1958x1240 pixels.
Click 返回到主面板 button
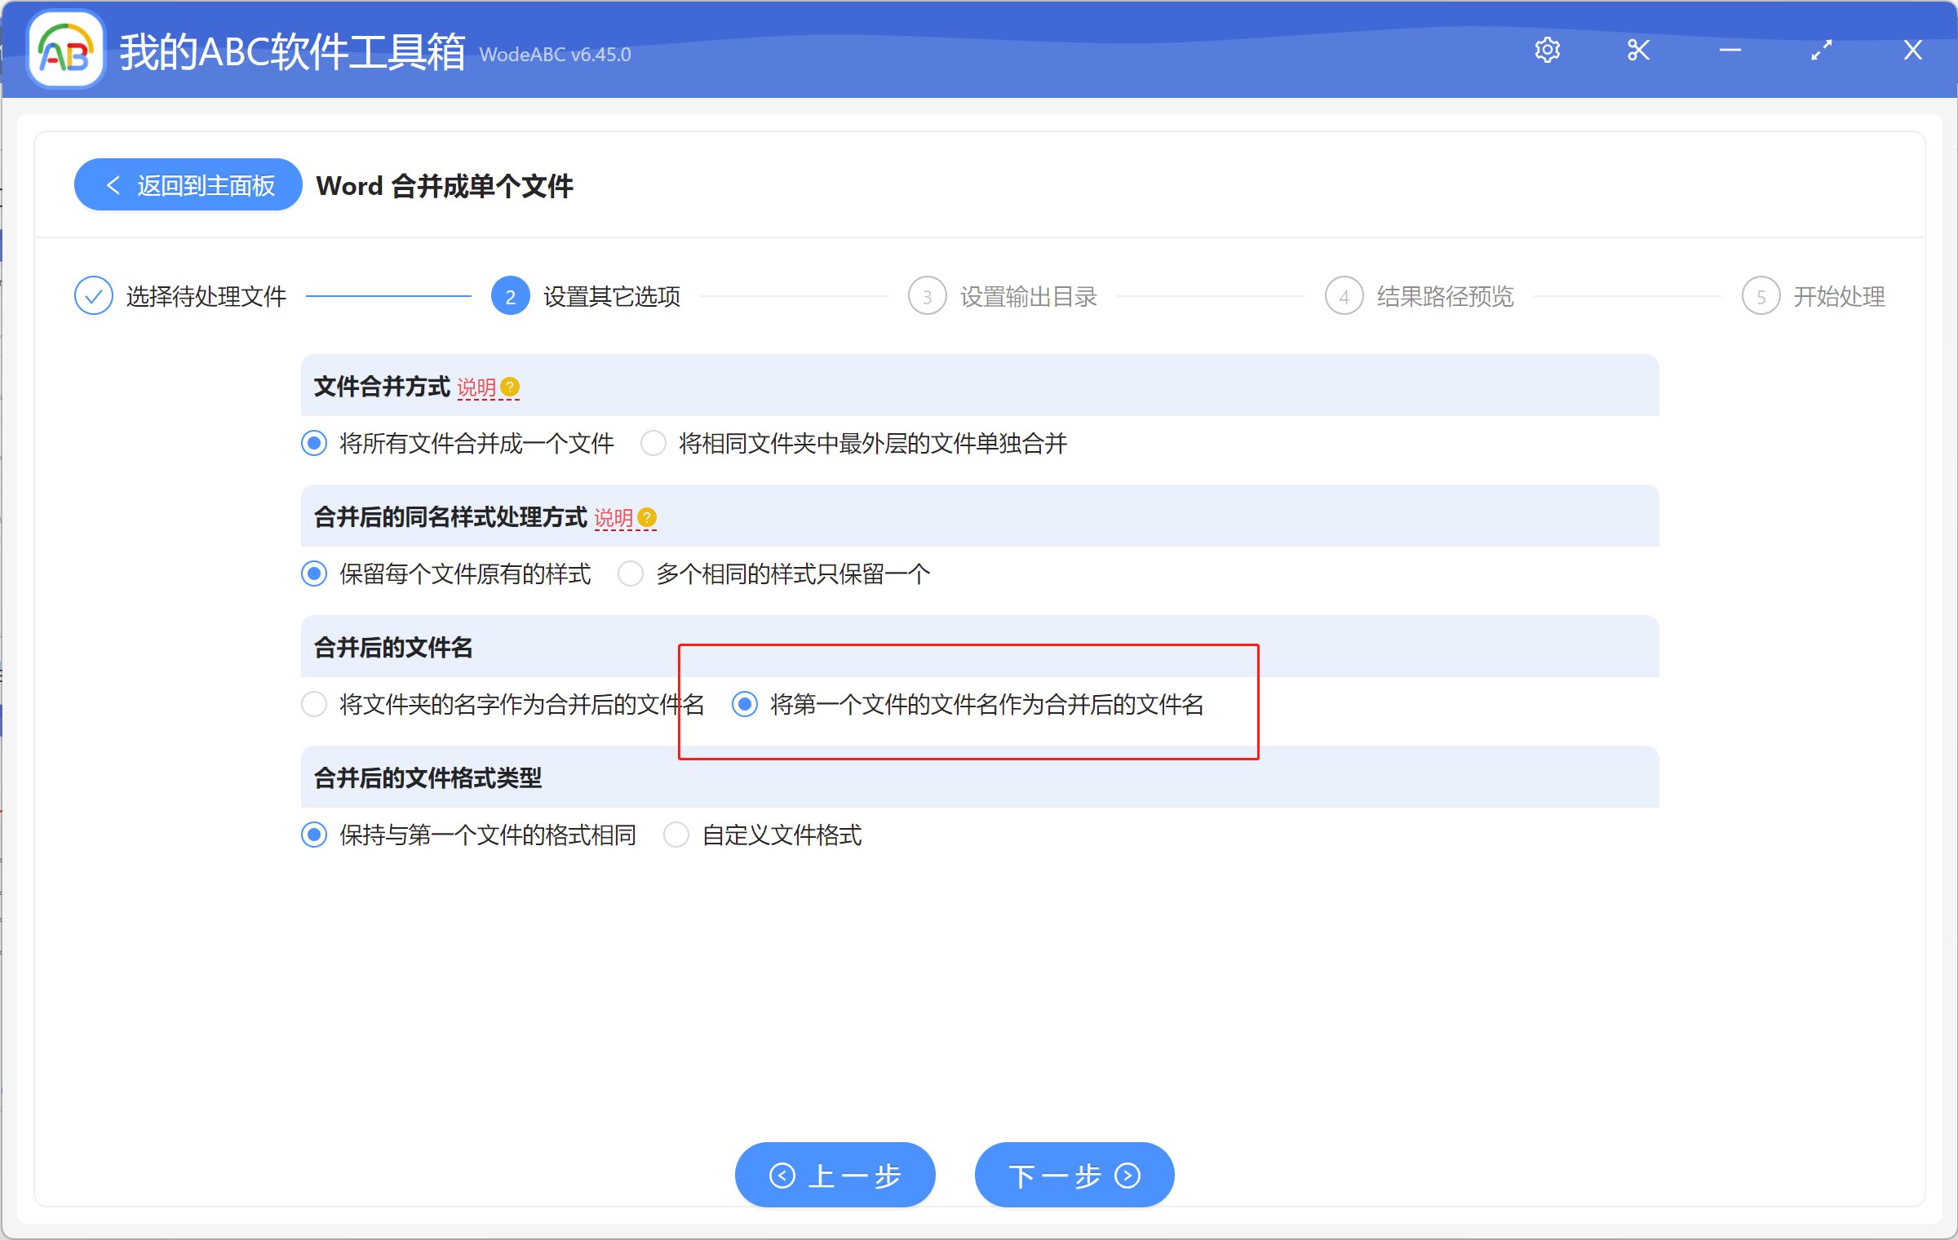tap(188, 184)
